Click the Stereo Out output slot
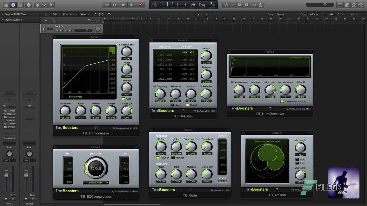 pos(9,138)
